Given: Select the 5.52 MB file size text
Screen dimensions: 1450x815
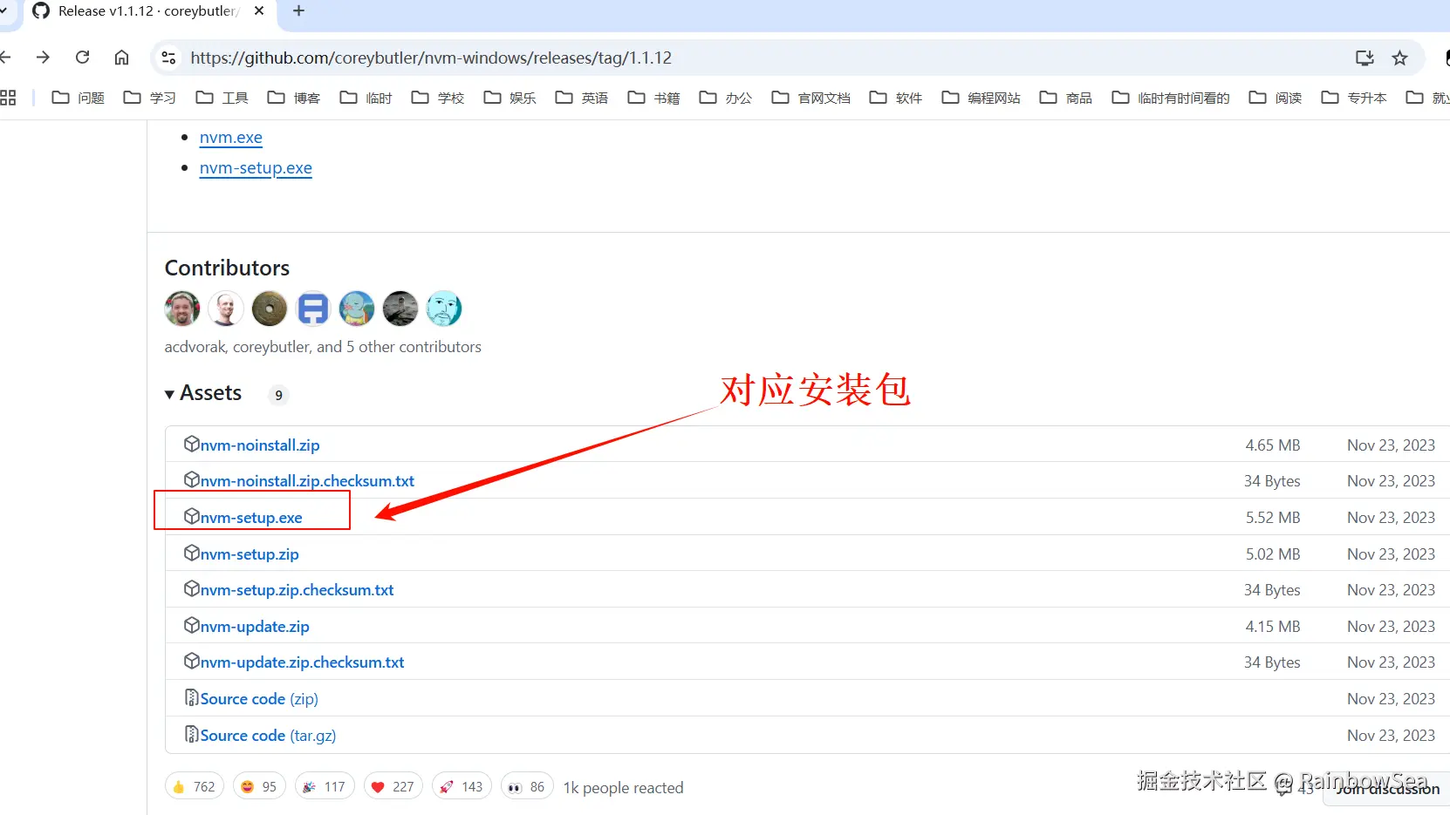Looking at the screenshot, I should pos(1273,518).
